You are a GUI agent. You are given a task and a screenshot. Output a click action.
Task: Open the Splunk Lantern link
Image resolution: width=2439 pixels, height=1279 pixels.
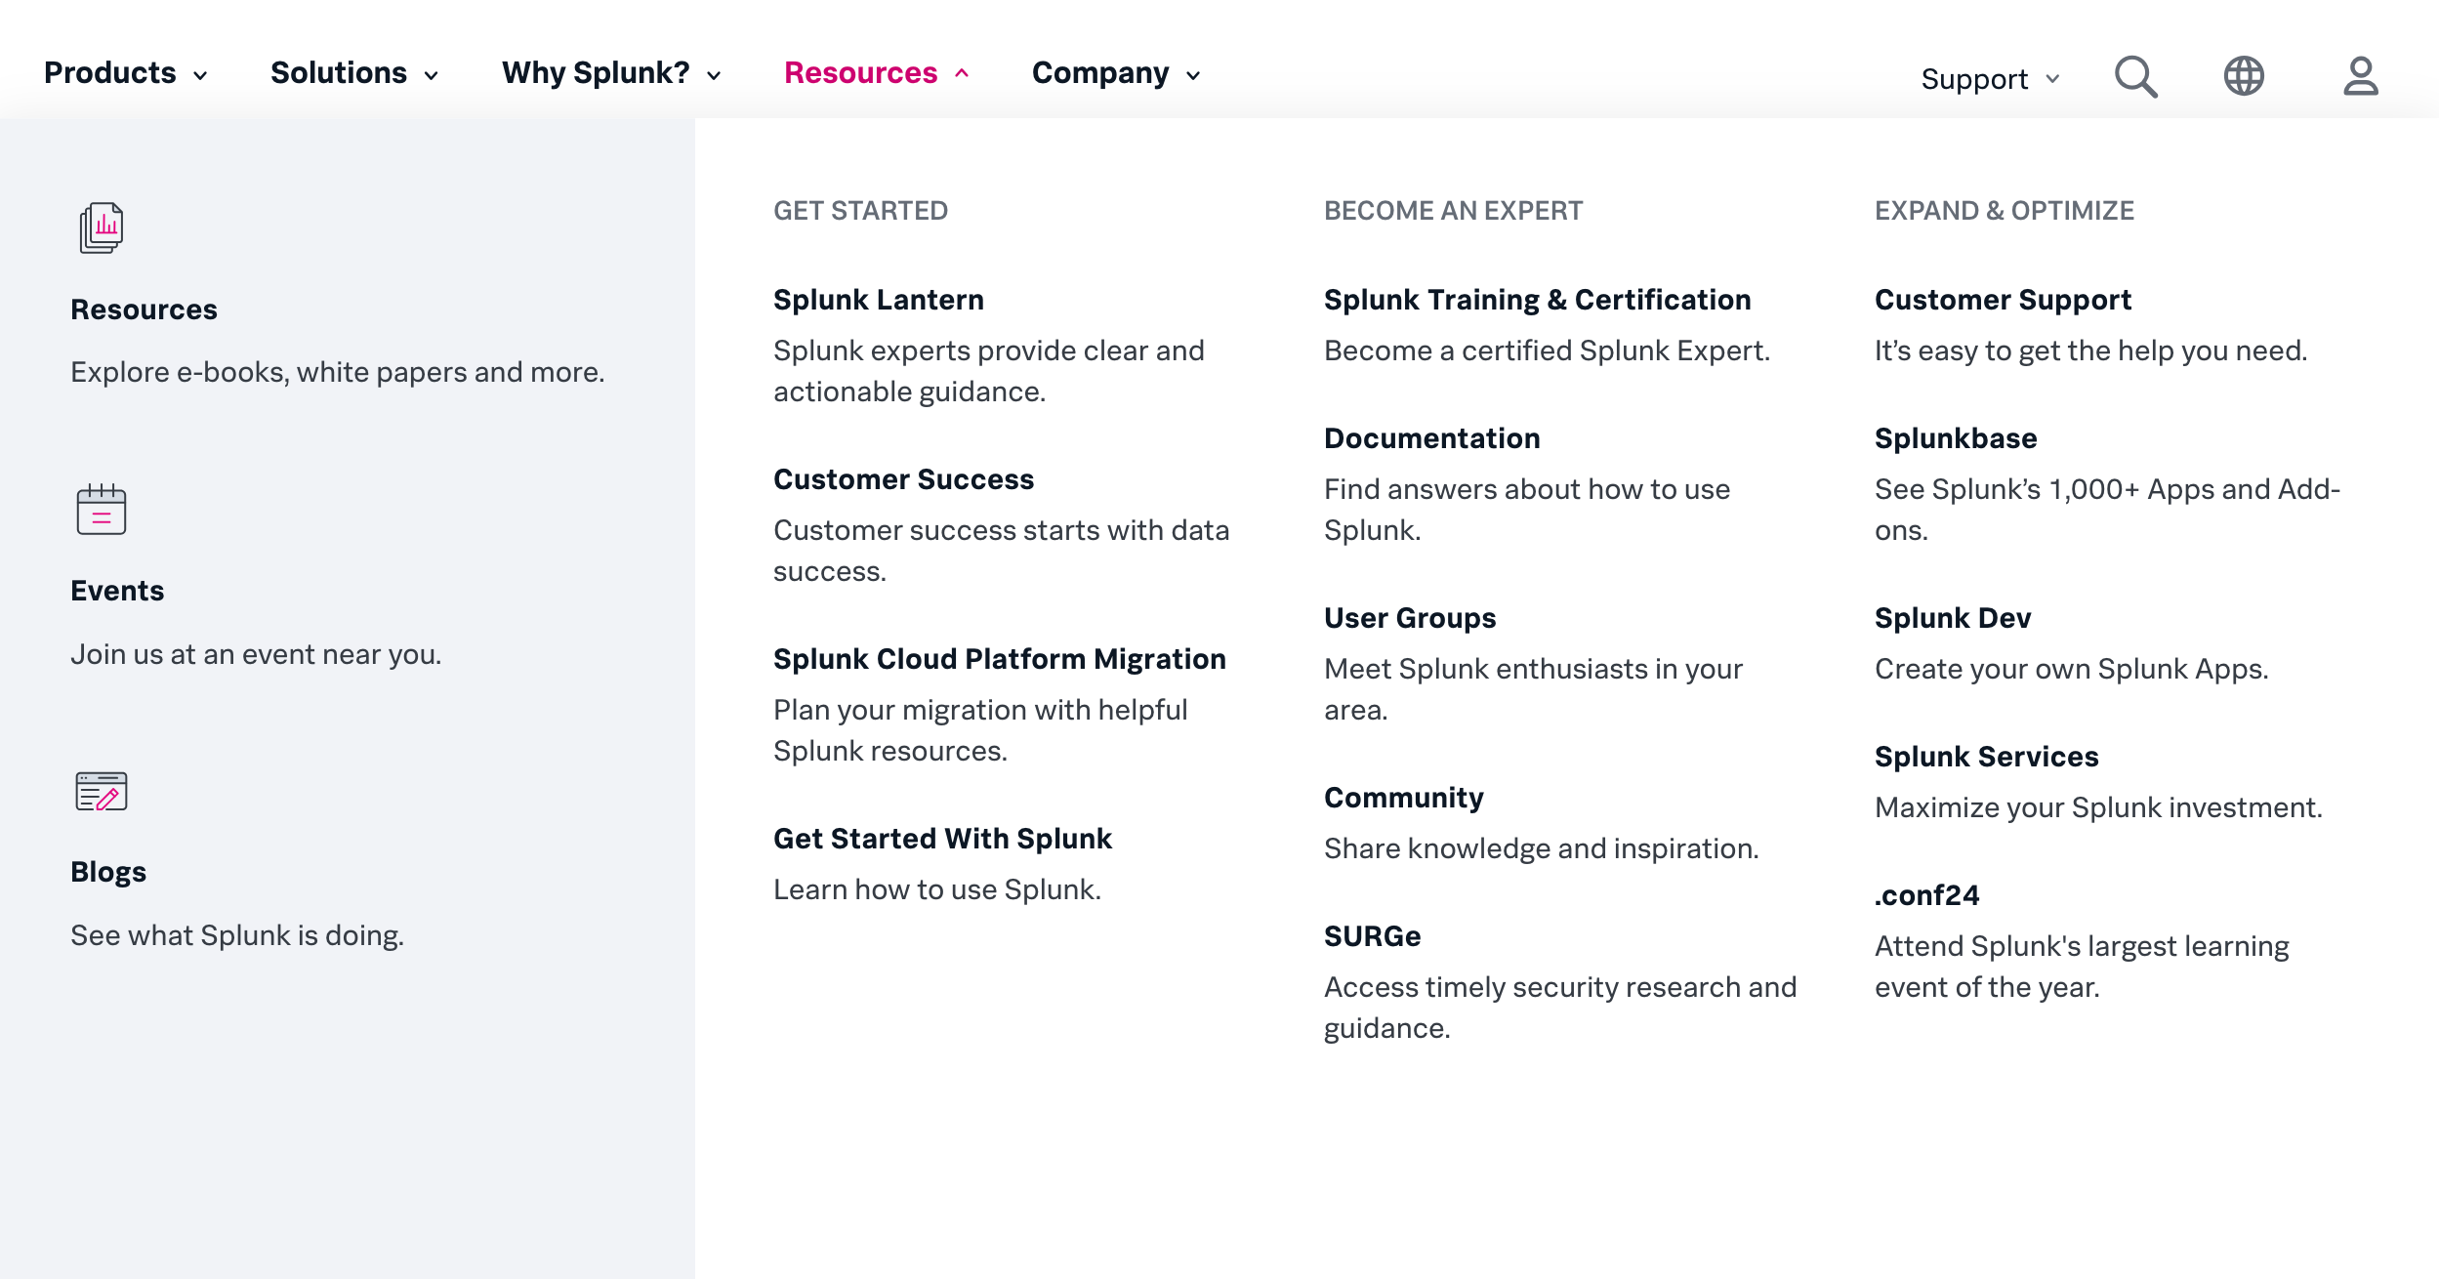pyautogui.click(x=878, y=300)
